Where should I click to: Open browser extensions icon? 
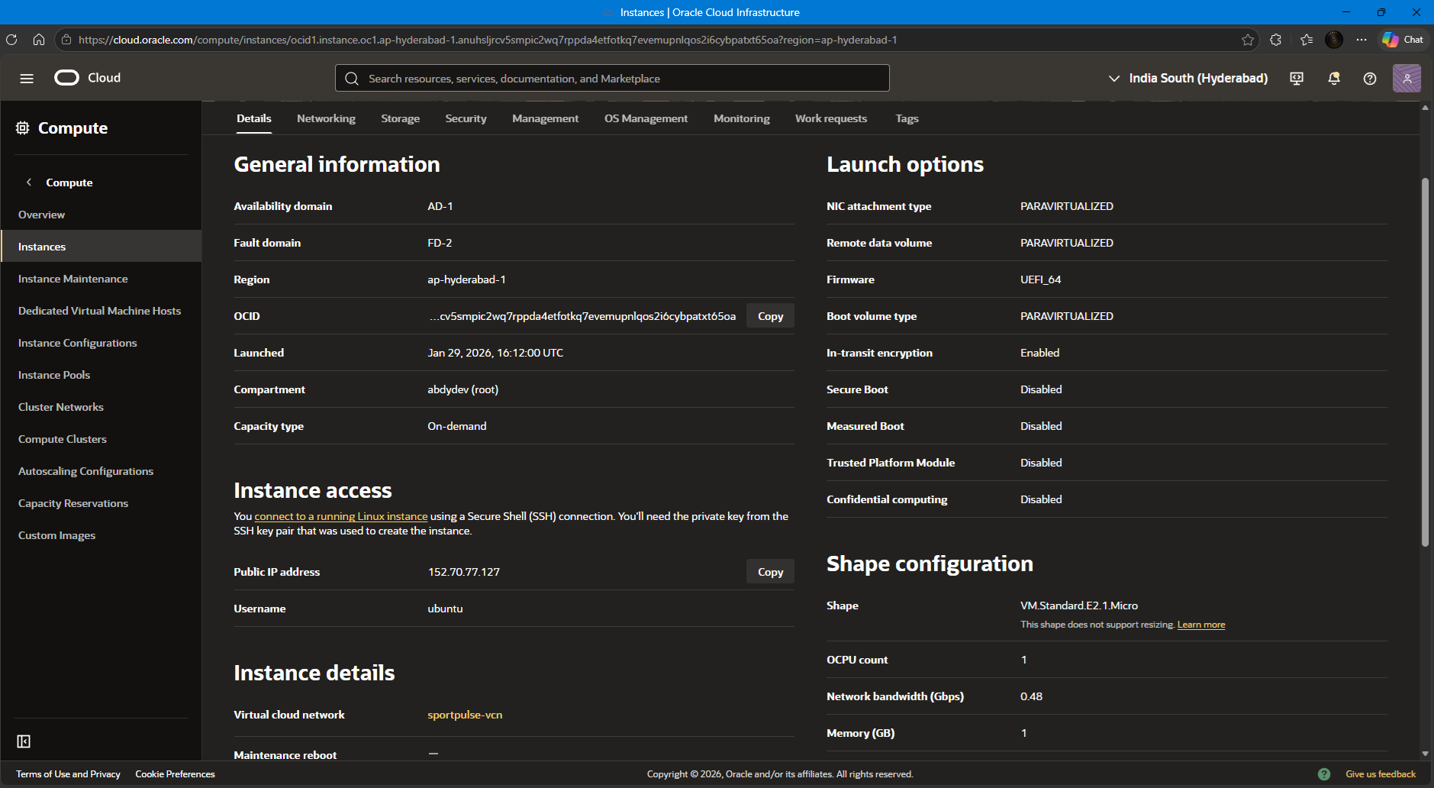point(1275,40)
